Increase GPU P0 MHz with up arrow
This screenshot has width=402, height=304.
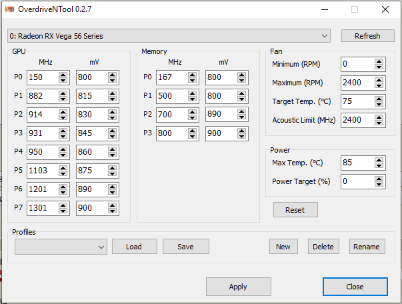click(63, 75)
